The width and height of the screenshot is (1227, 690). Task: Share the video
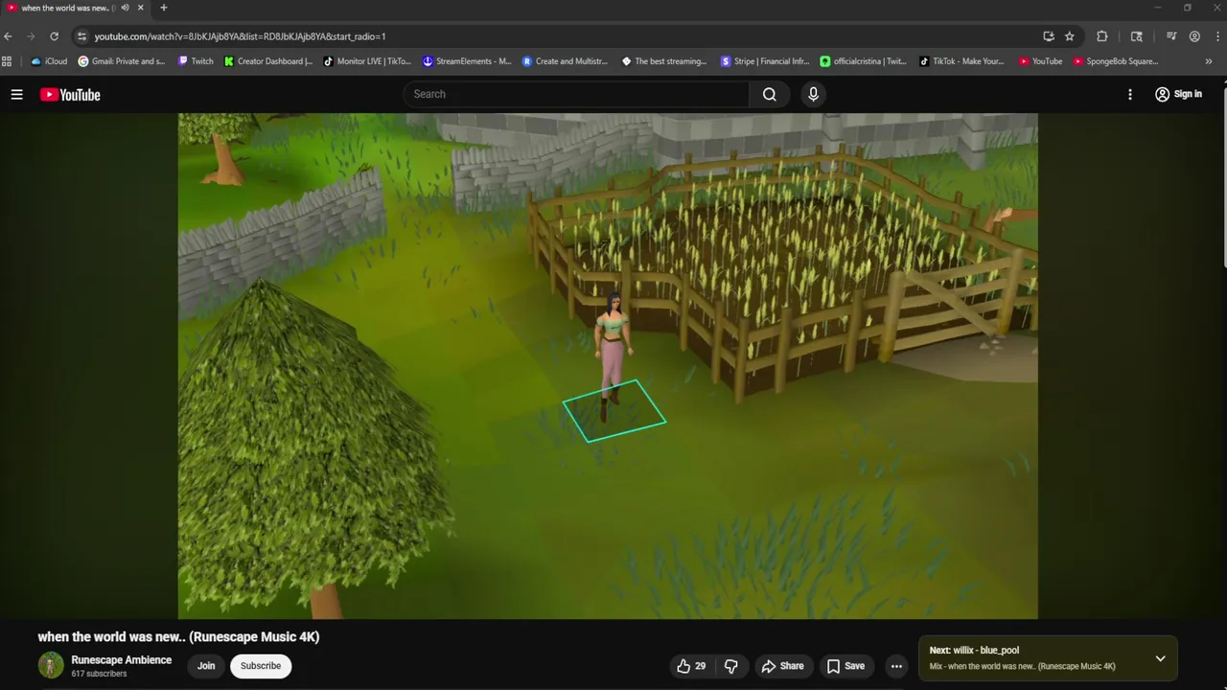coord(782,666)
